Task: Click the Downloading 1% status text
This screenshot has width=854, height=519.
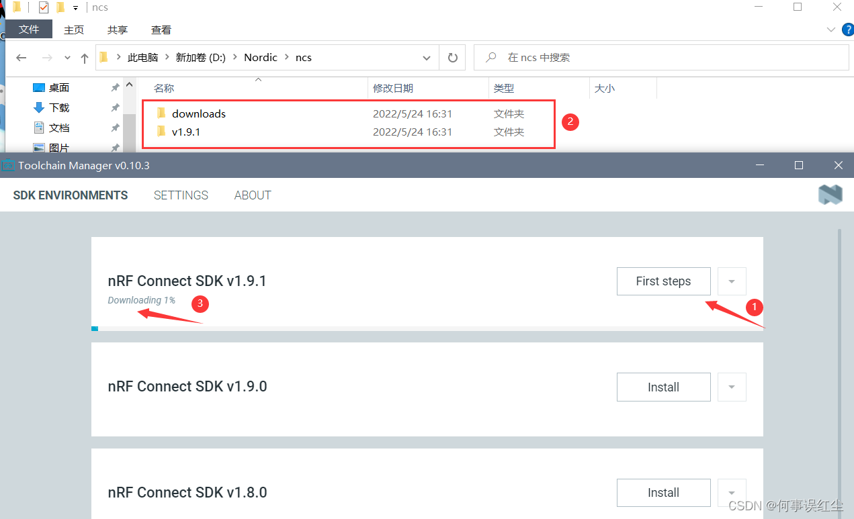Action: [141, 301]
